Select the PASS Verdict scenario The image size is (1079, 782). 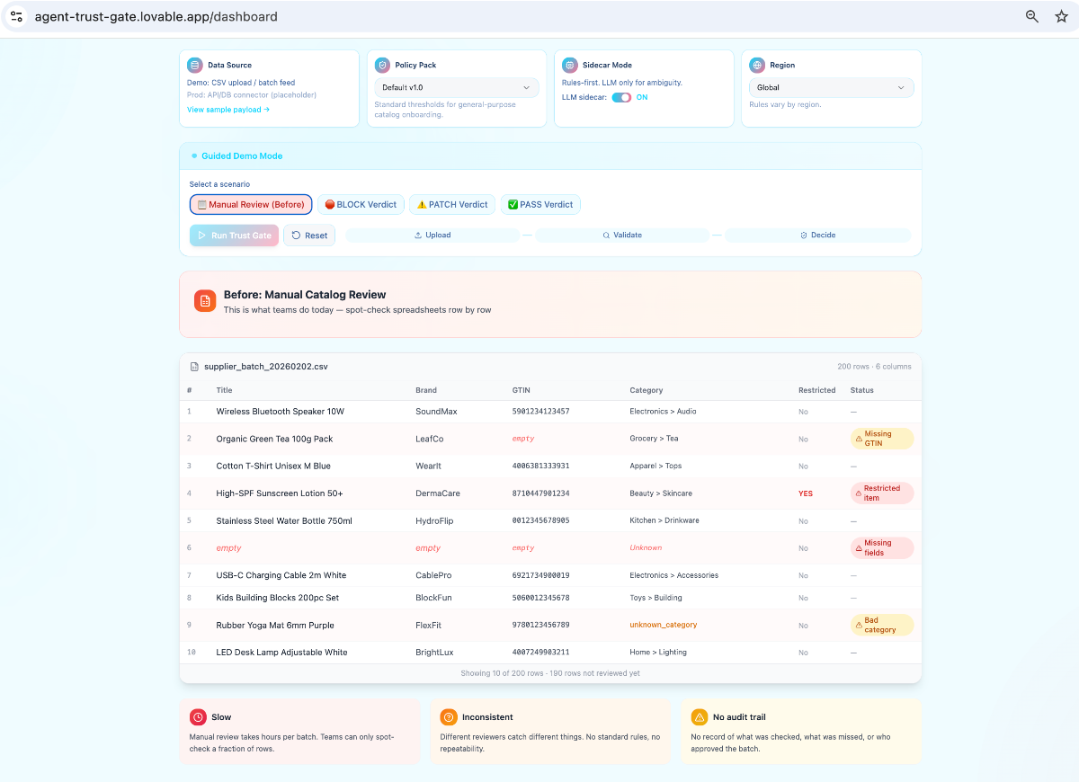click(x=540, y=204)
